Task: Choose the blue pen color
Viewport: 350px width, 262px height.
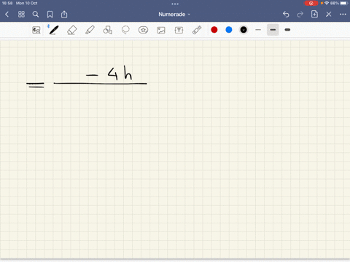Action: (229, 30)
